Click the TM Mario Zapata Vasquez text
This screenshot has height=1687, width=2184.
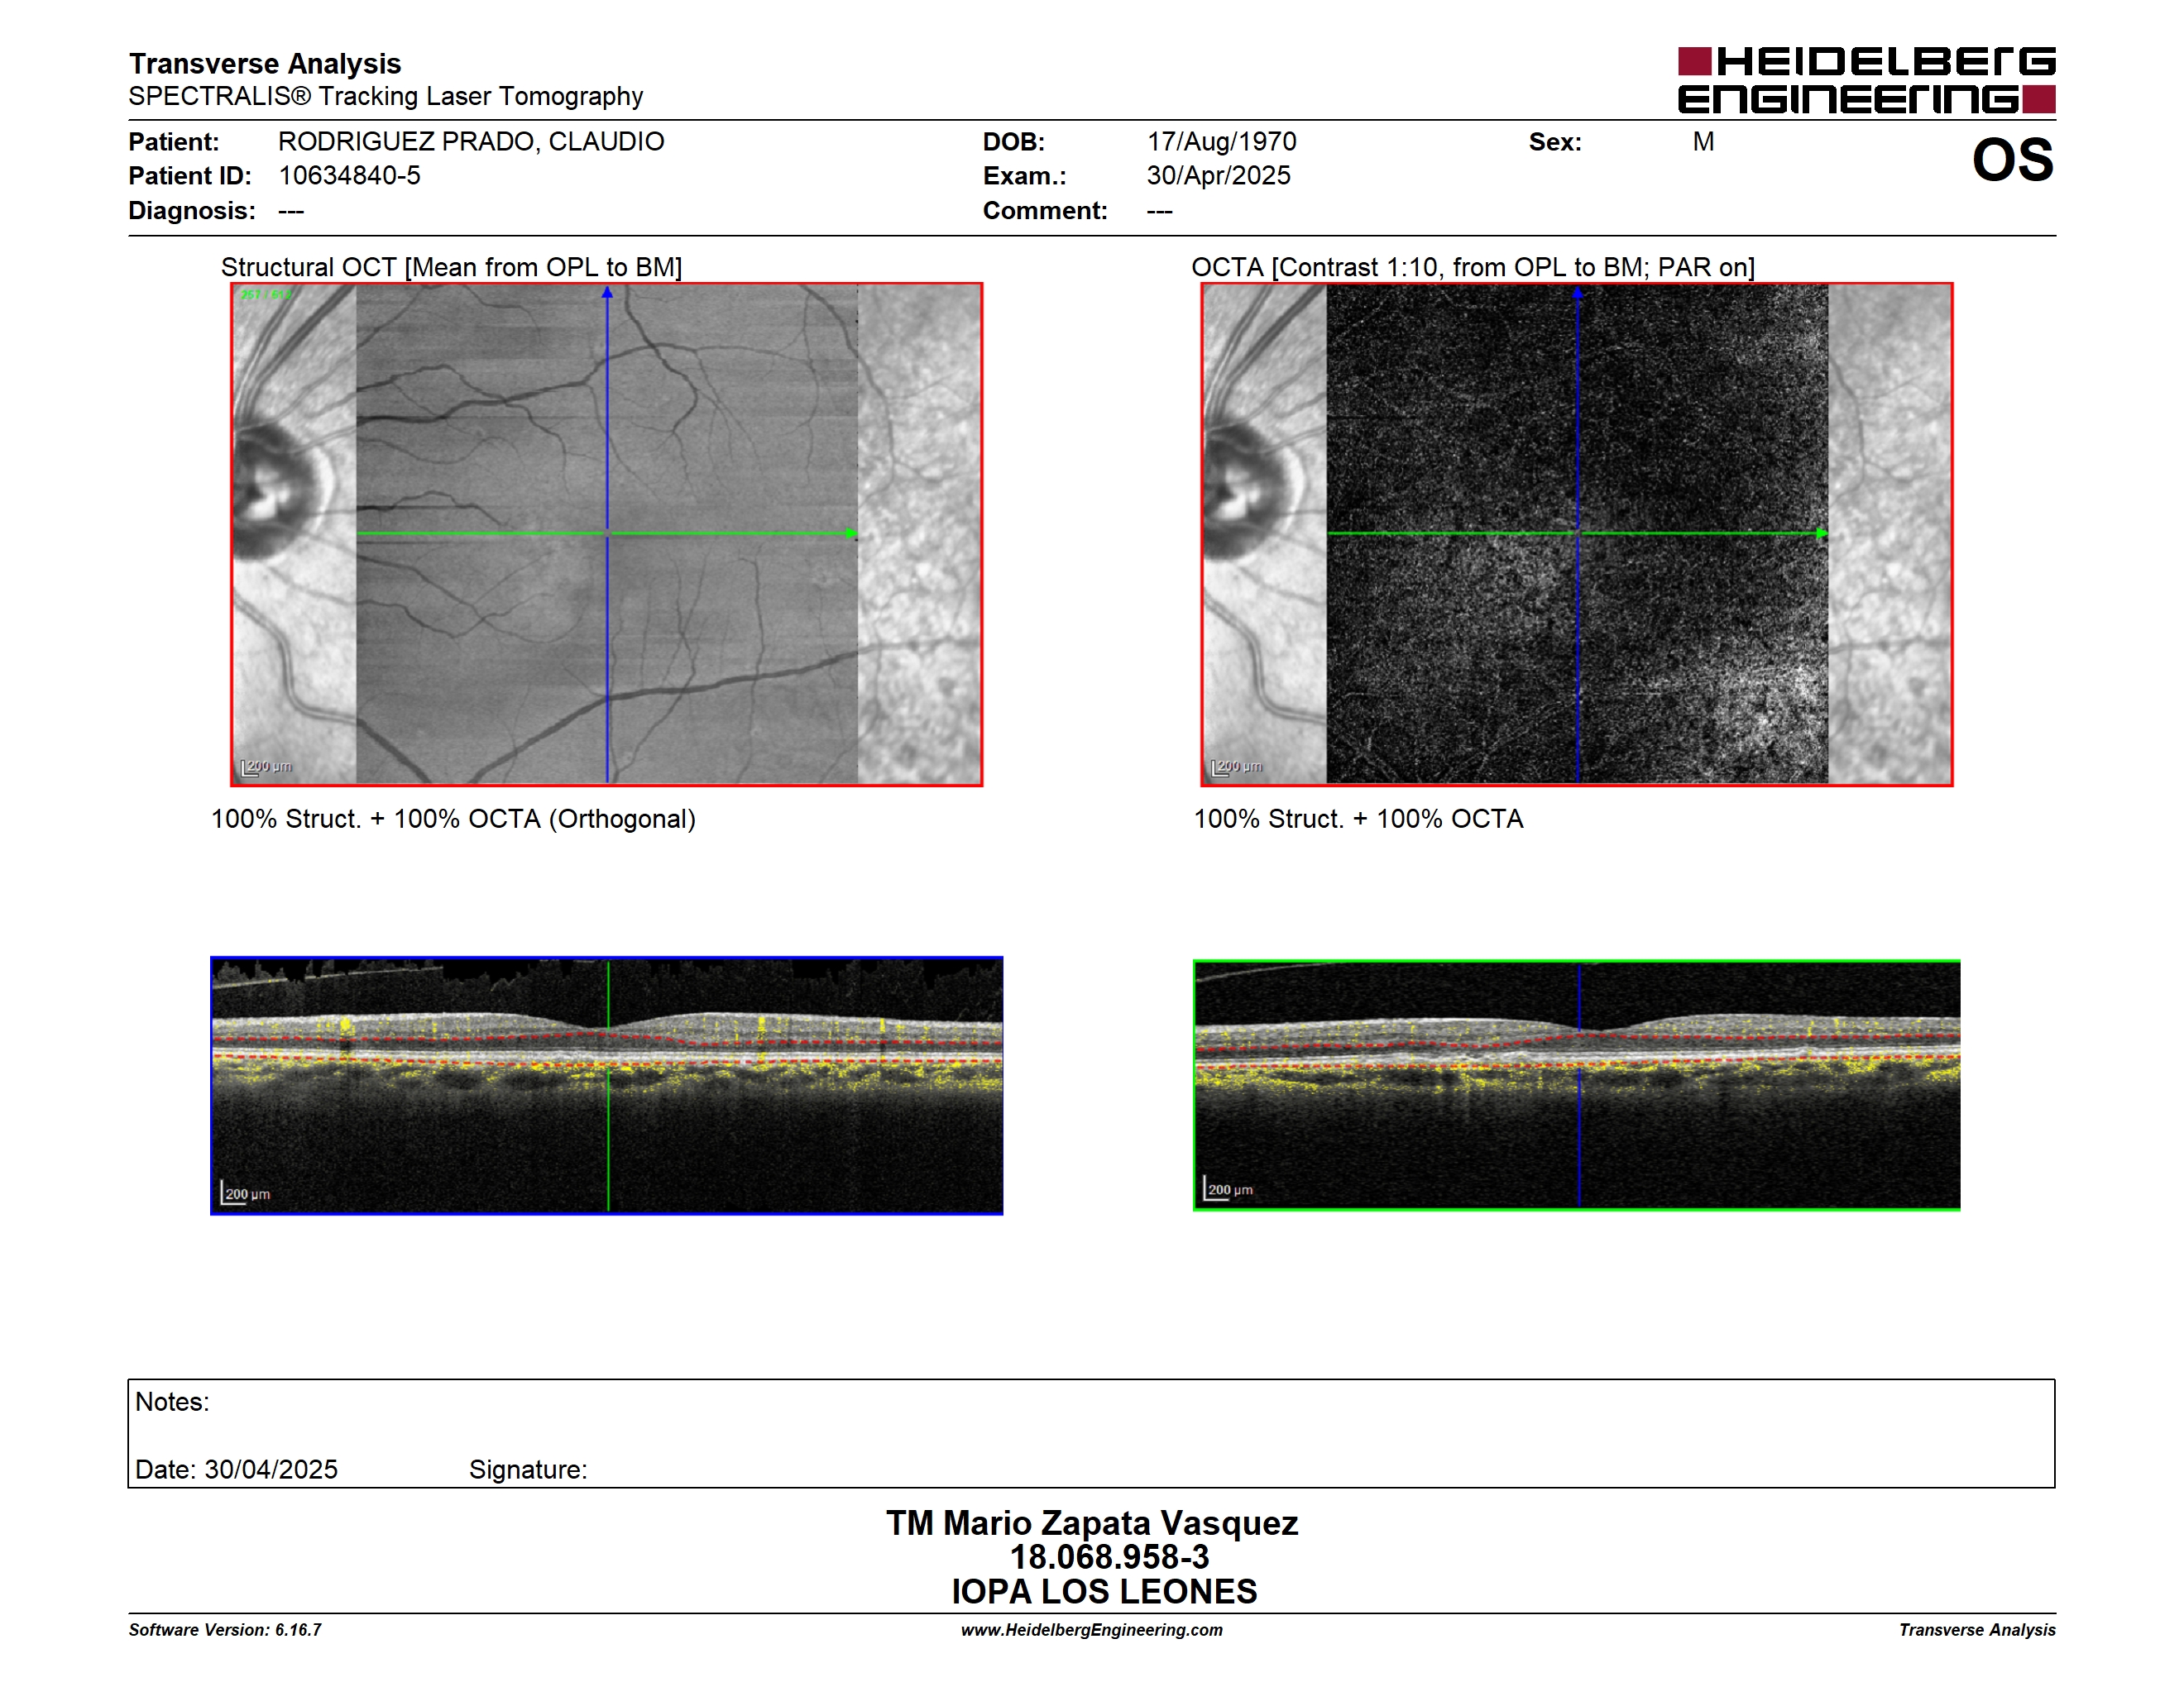click(x=1092, y=1523)
